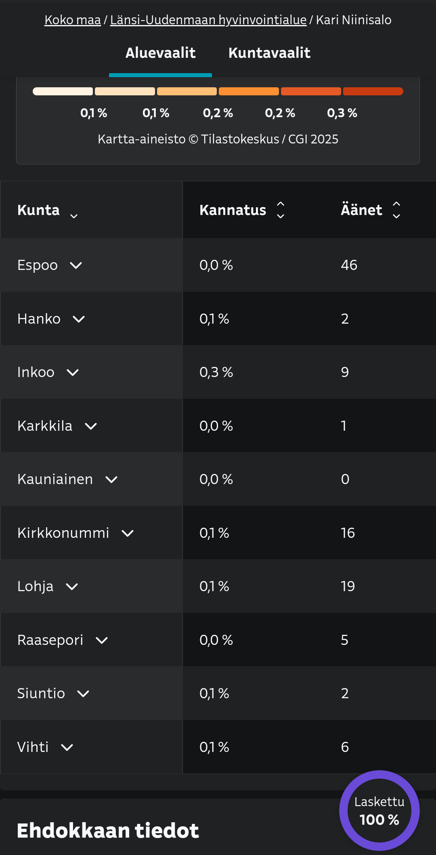Open Karkkila row details chevron
436x855 pixels.
(x=91, y=426)
